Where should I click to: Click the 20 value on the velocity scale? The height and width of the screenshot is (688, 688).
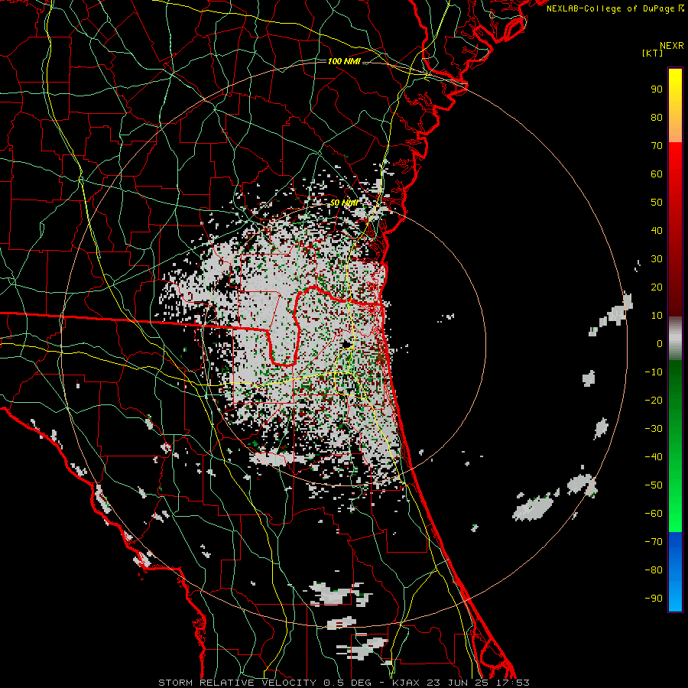point(657,287)
